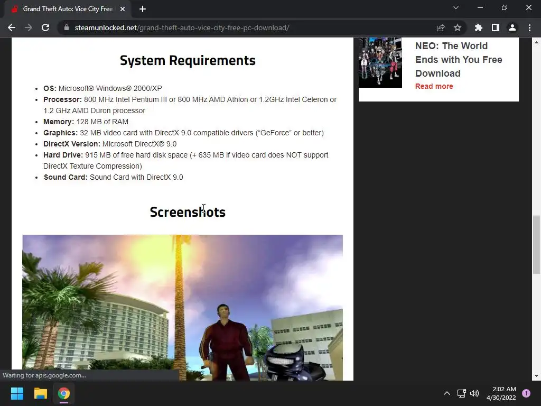Click Chrome icon in taskbar

point(64,393)
